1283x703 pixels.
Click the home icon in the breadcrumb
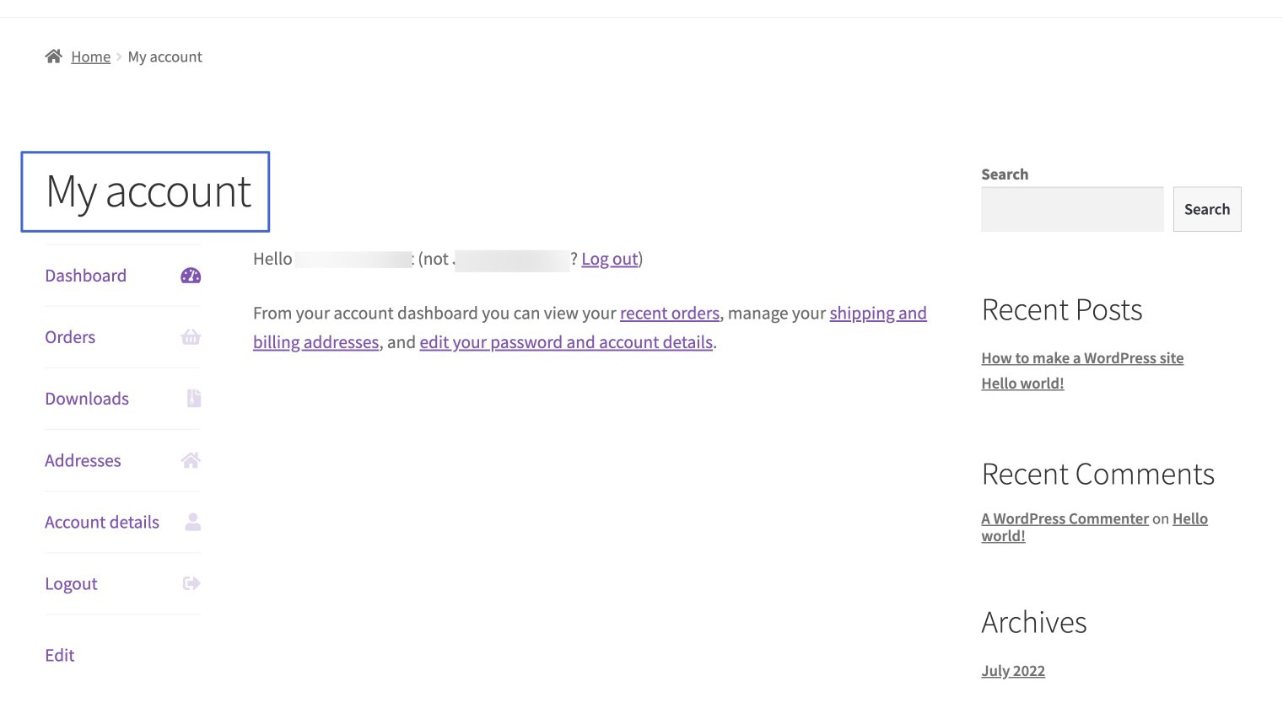point(53,56)
